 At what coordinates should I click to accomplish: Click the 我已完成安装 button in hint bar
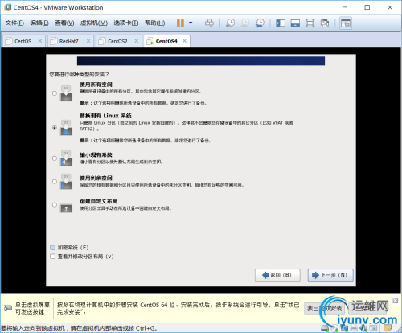[x=324, y=308]
